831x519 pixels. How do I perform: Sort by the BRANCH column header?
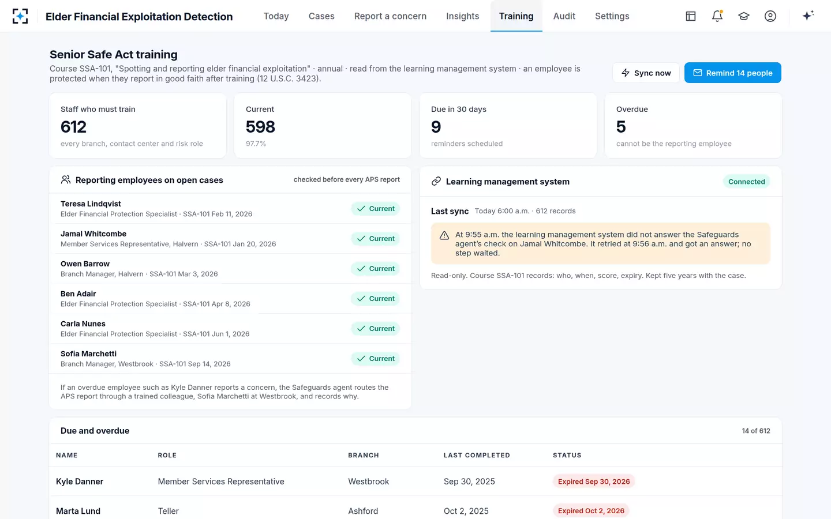tap(364, 456)
